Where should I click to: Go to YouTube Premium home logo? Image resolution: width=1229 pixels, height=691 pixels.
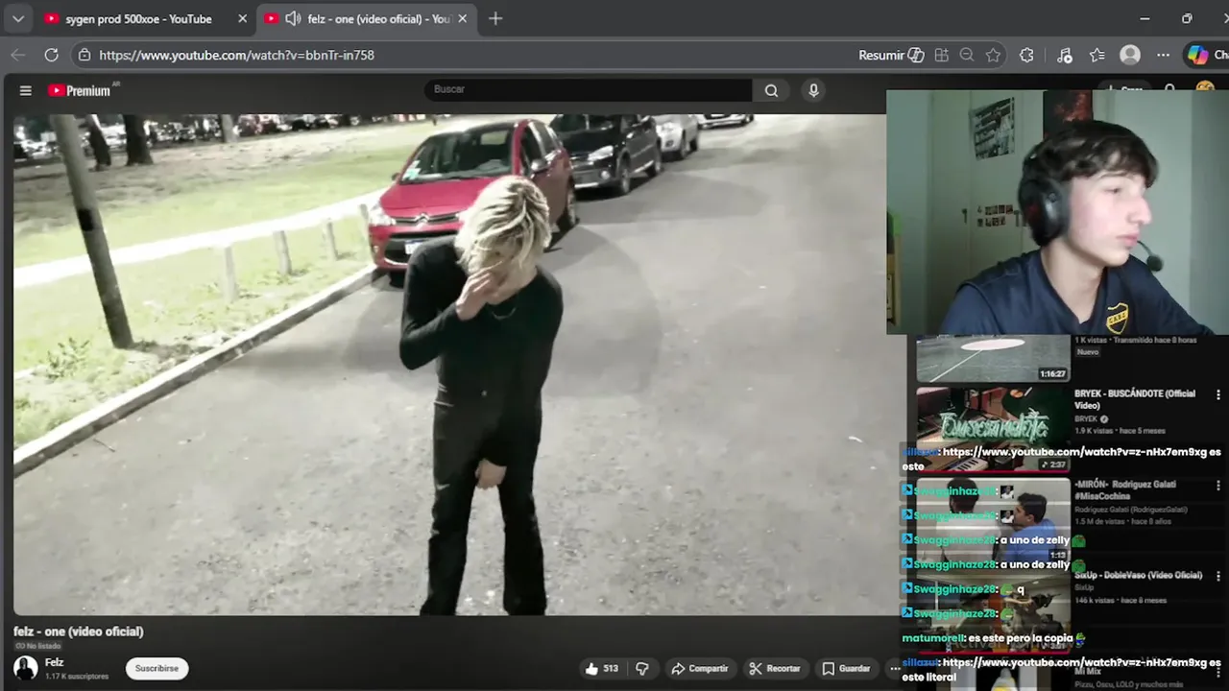[x=82, y=90]
